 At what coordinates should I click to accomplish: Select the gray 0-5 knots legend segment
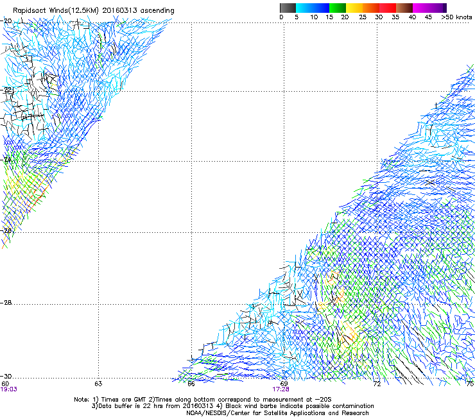click(288, 8)
